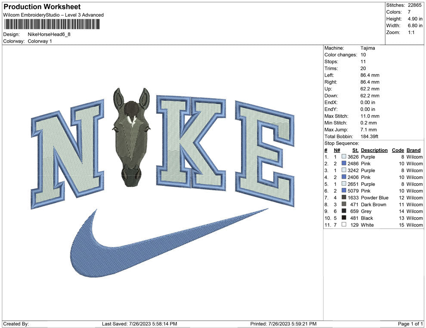Viewport: 426px width, 328px height.
Task: Click the Created By: footer label
Action: point(16,324)
